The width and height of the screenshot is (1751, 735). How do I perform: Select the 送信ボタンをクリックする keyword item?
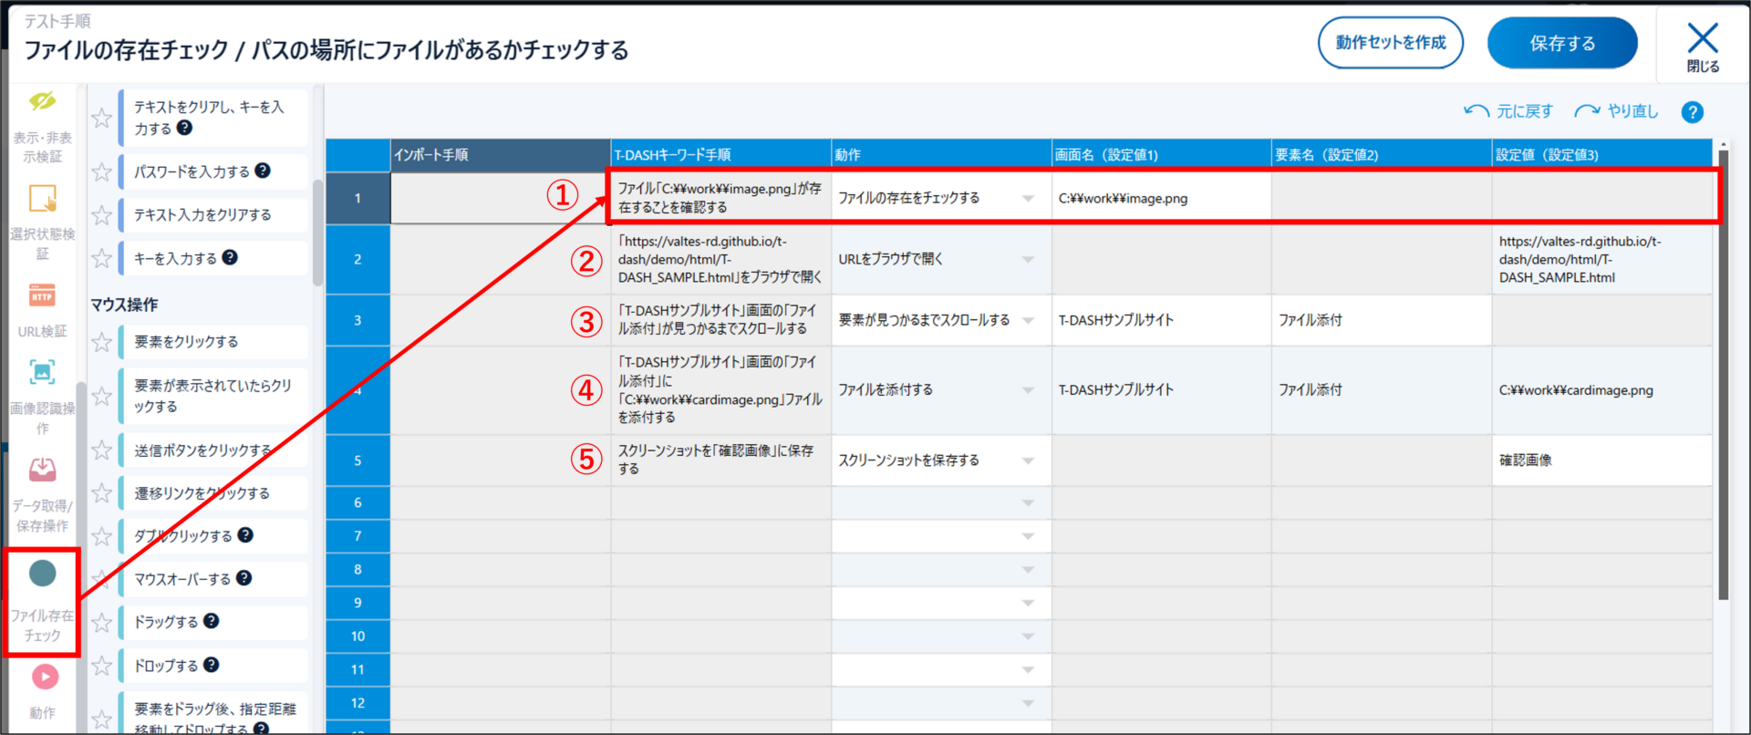click(202, 450)
